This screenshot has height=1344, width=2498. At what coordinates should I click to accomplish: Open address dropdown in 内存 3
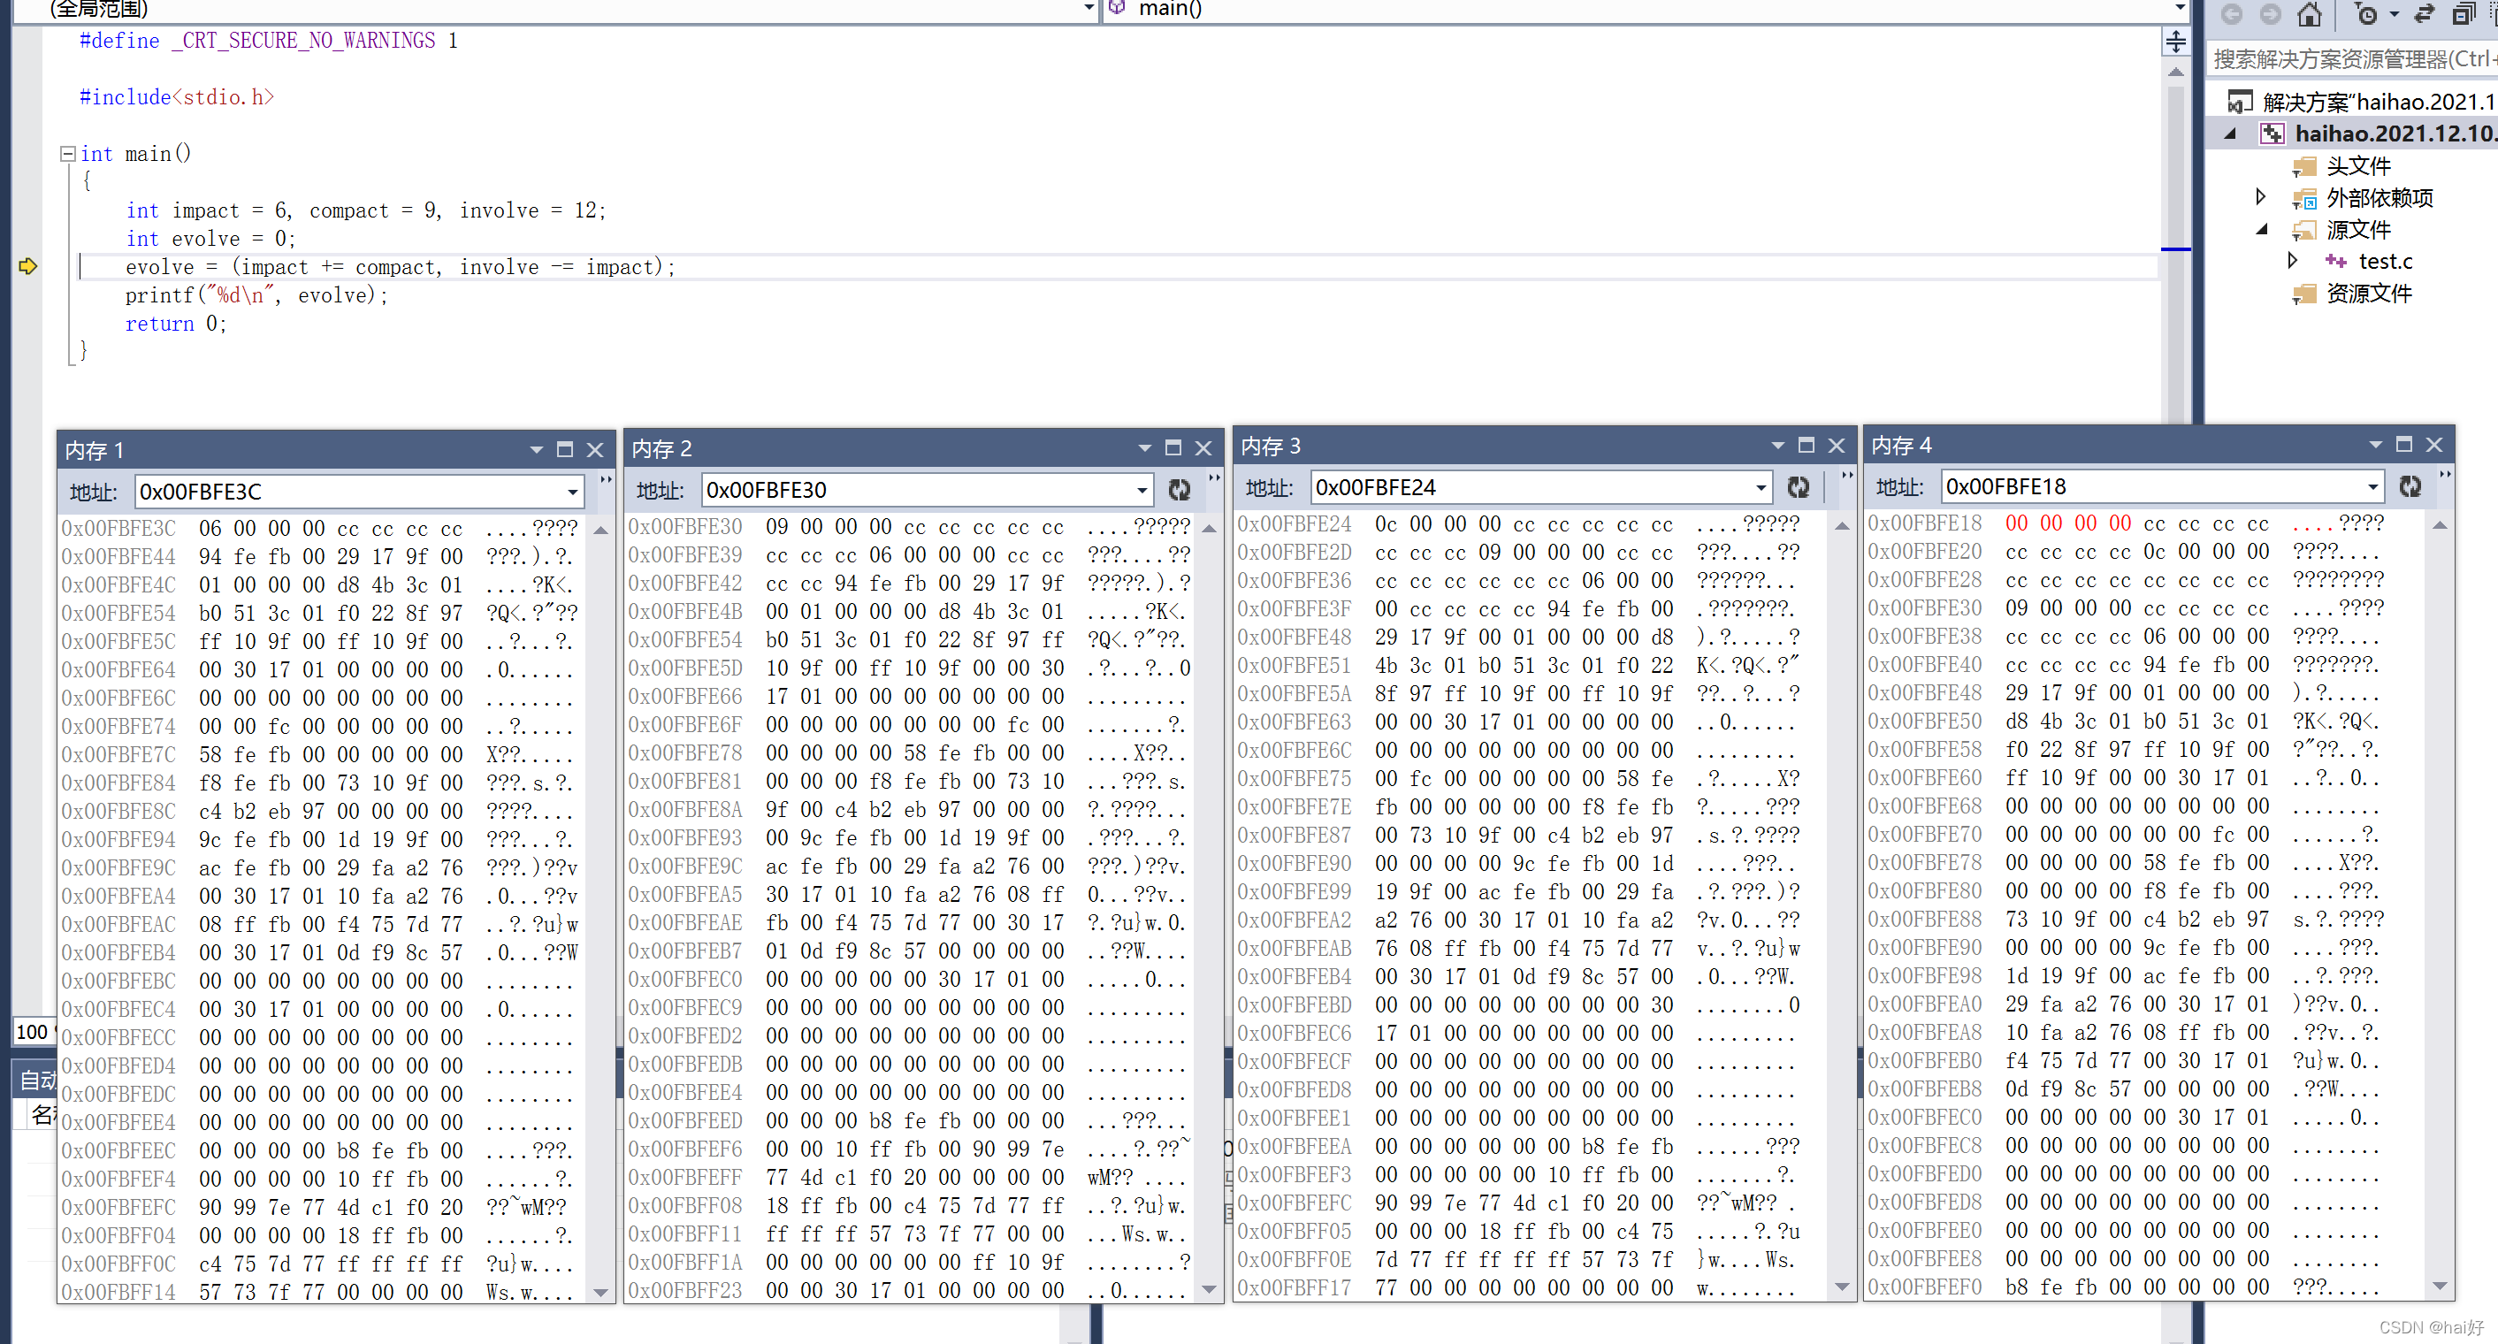pyautogui.click(x=1761, y=487)
